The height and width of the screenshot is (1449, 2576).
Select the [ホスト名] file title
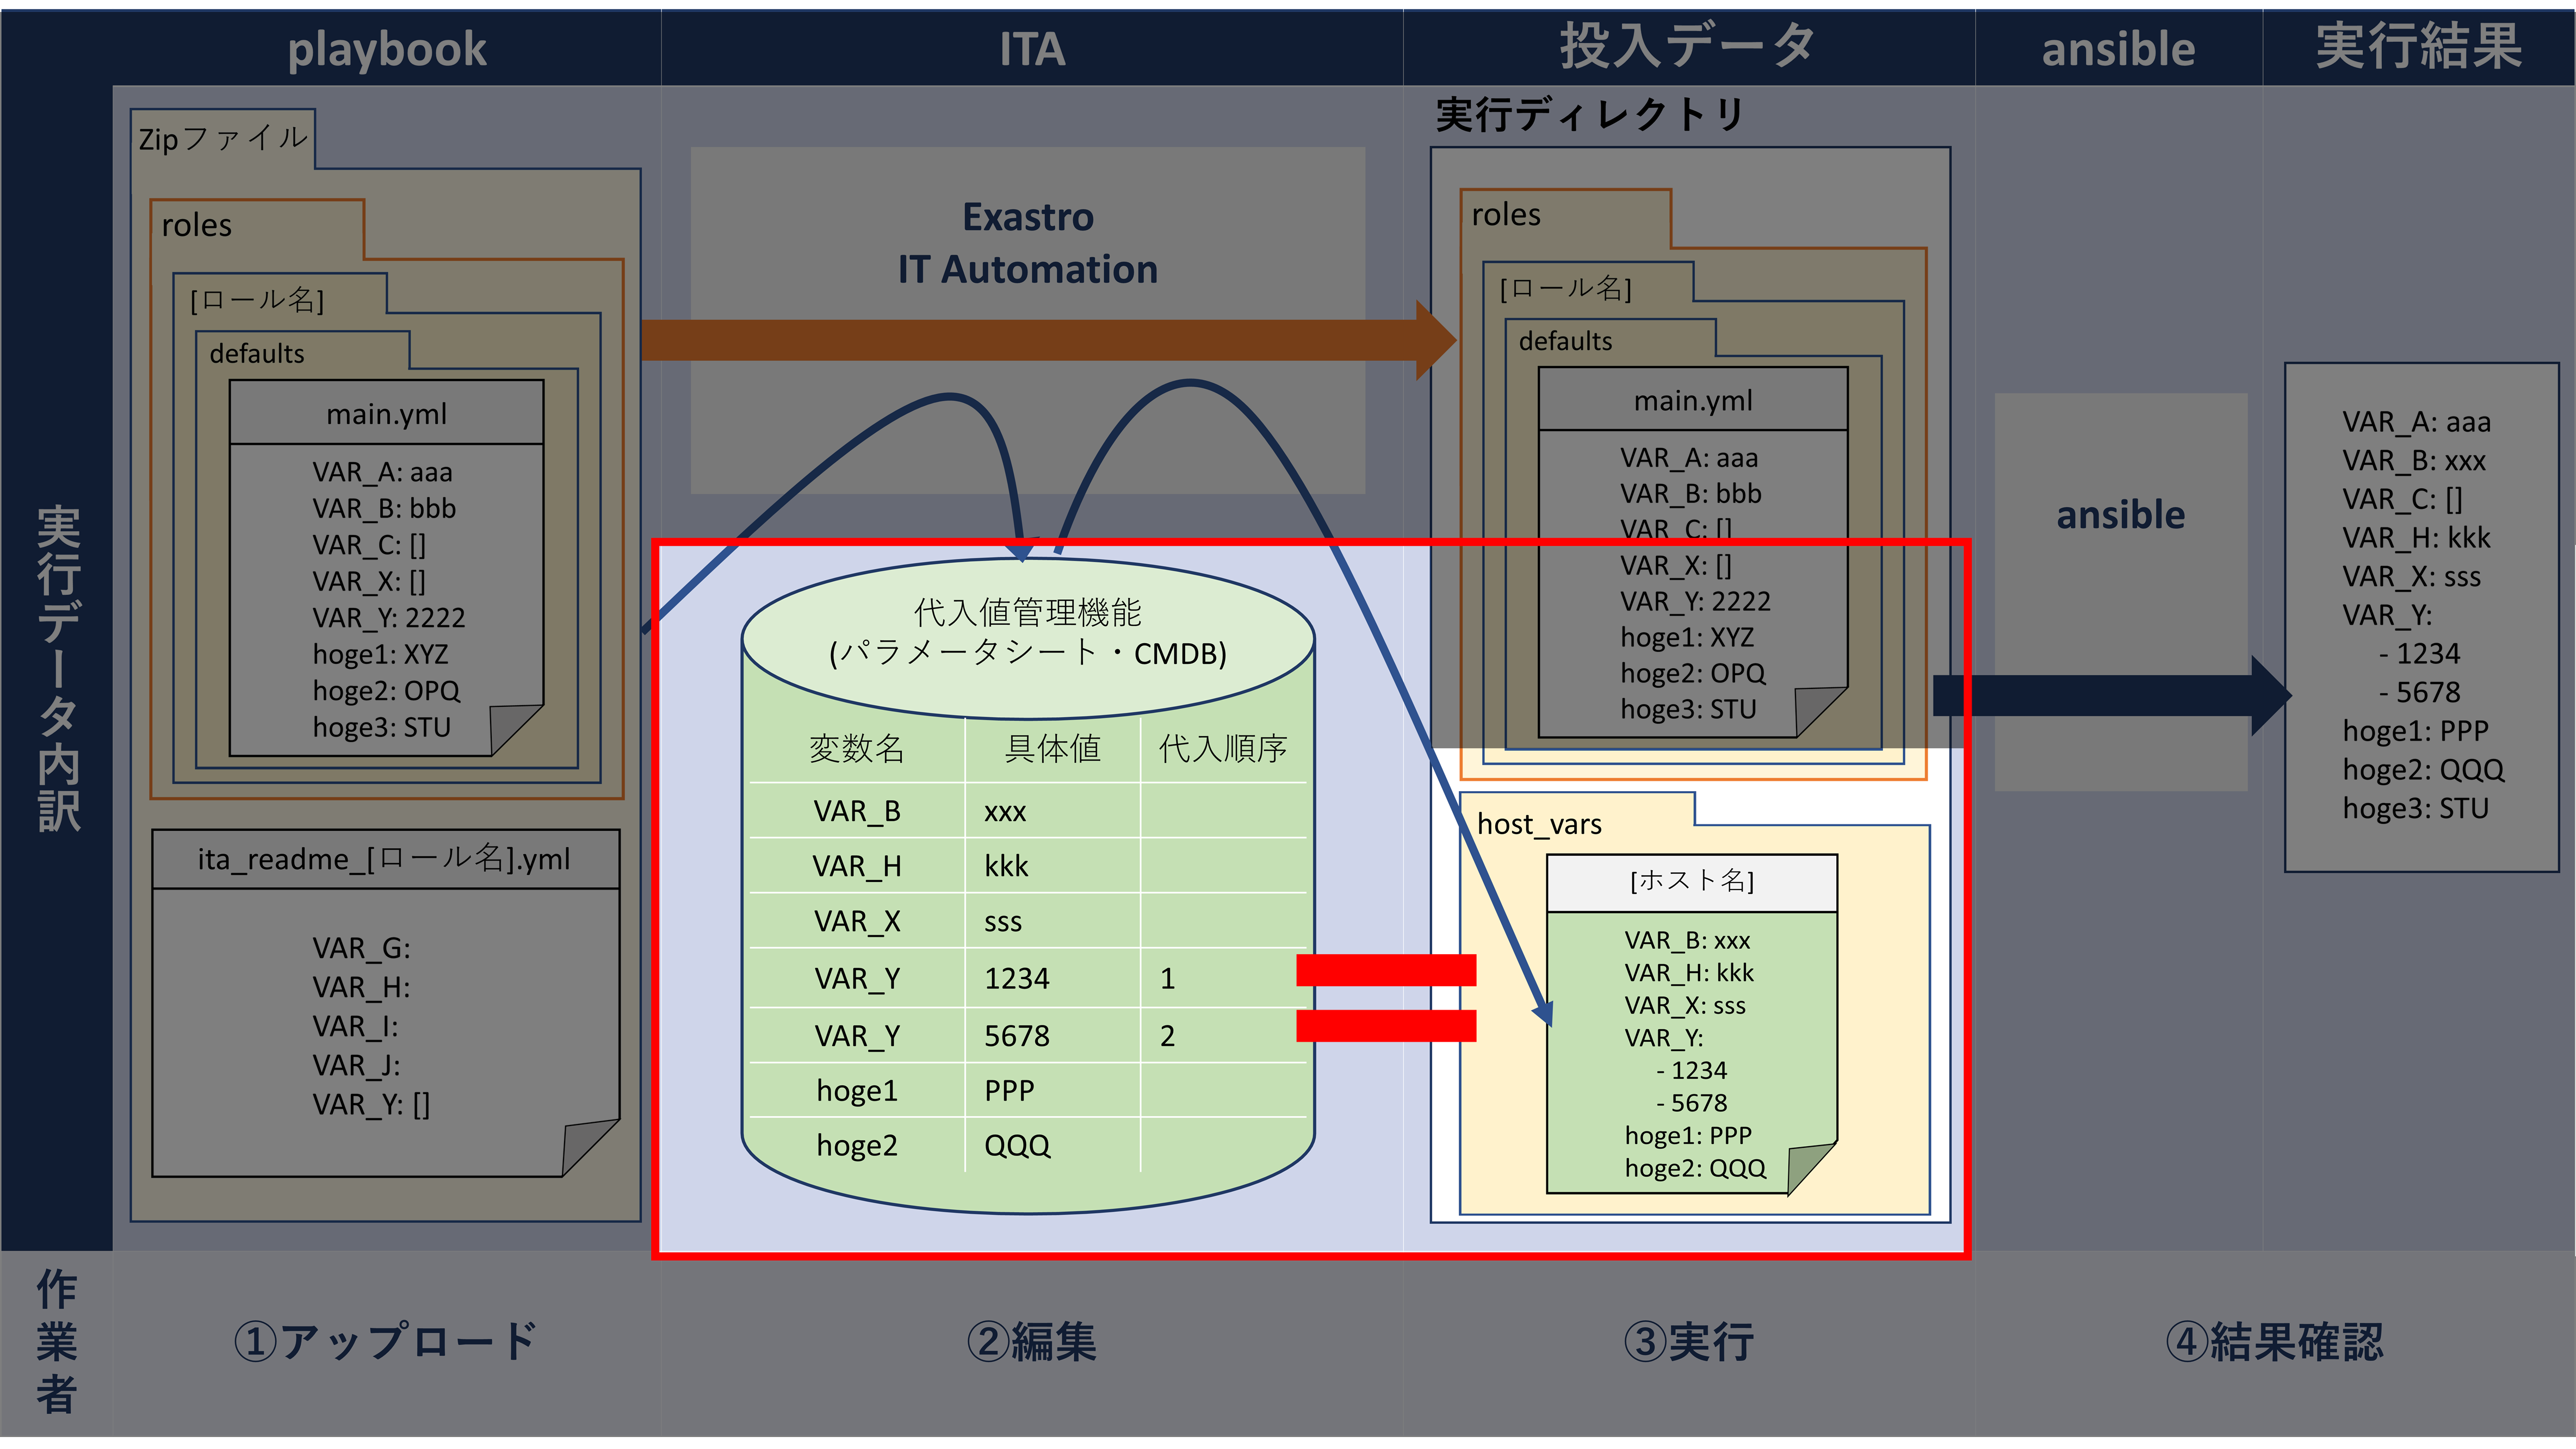[1692, 880]
